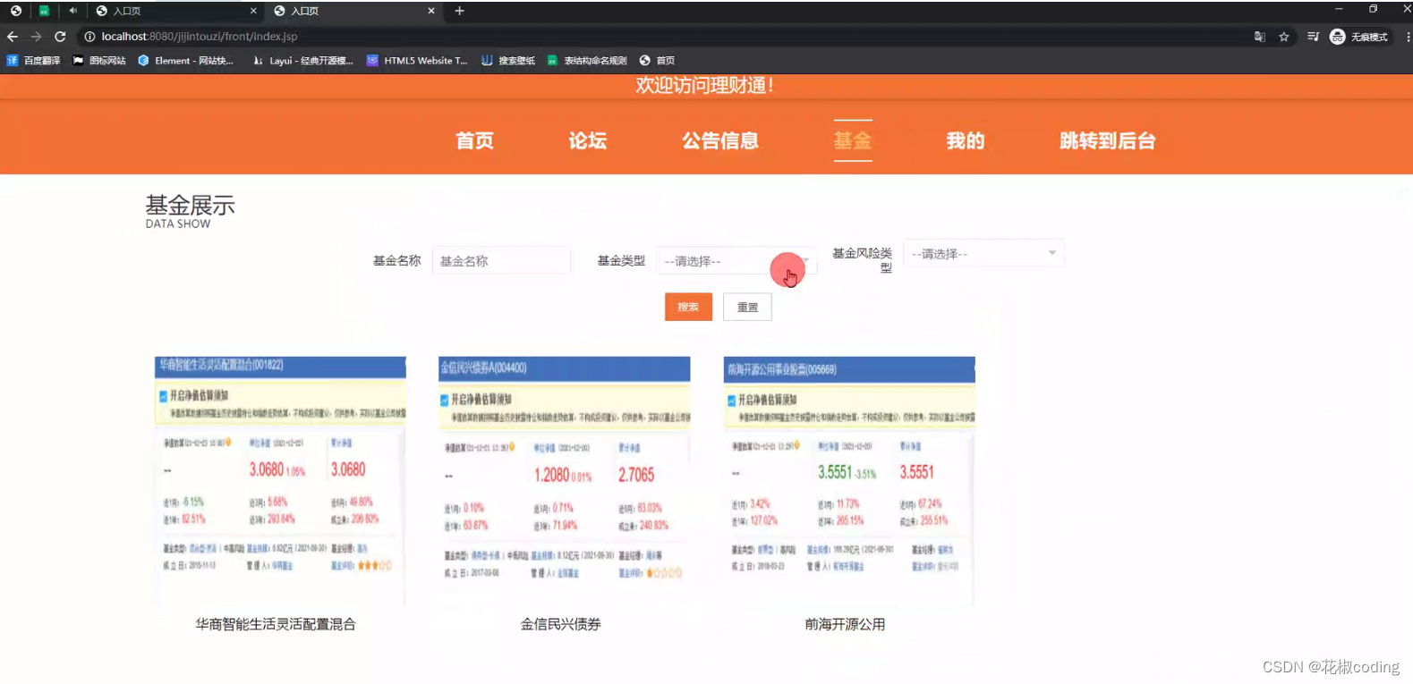Screen dimensions: 1413x684
Task: Open the 基金风险类型 dropdown
Action: click(x=983, y=254)
